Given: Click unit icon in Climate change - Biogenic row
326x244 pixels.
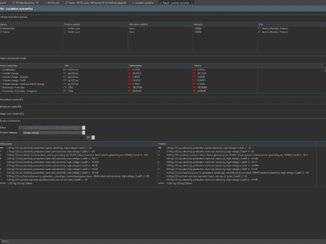Looking at the screenshot, I should 65,77.
